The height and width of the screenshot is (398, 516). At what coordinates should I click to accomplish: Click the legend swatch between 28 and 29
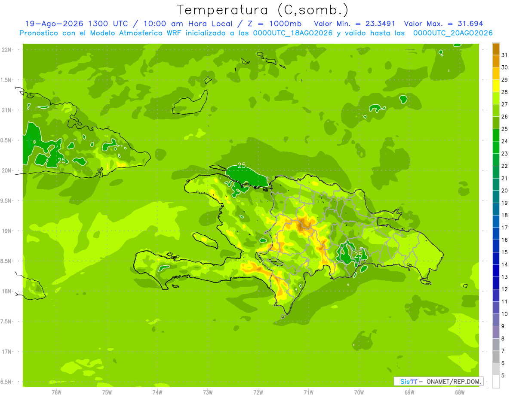pyautogui.click(x=496, y=86)
